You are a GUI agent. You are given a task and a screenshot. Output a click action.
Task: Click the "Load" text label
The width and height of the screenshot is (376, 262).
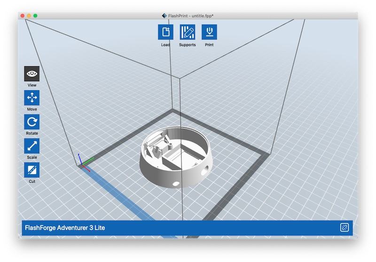click(165, 45)
